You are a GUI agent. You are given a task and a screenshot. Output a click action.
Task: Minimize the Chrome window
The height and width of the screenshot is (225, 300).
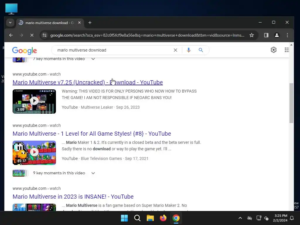260,22
